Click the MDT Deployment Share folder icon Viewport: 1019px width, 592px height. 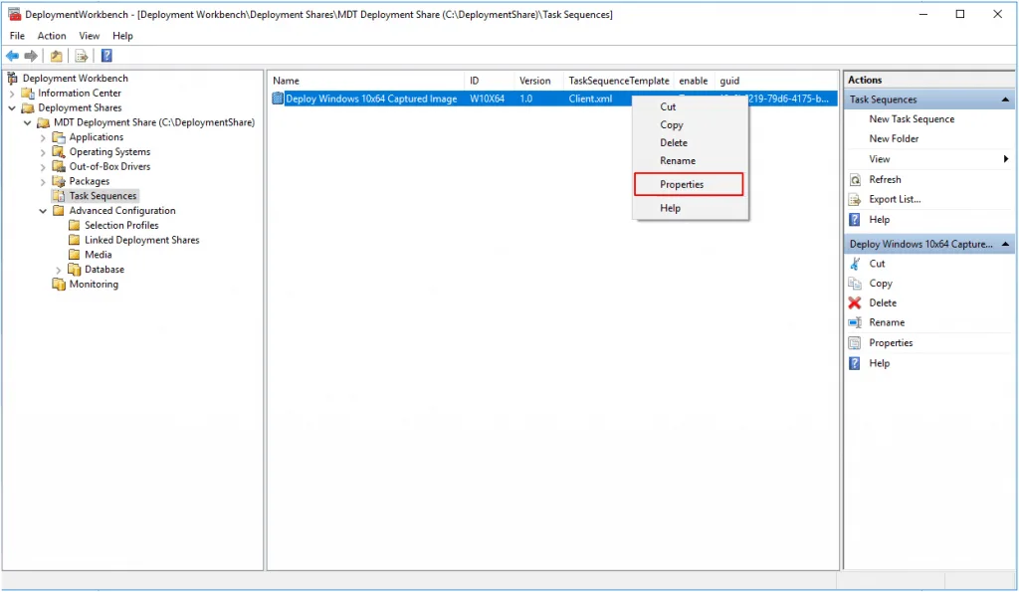[x=44, y=122]
